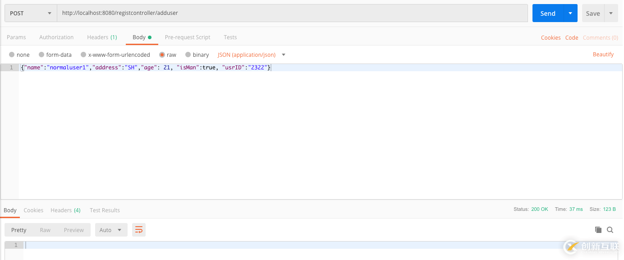Open the response Cookies tab

pyautogui.click(x=33, y=210)
